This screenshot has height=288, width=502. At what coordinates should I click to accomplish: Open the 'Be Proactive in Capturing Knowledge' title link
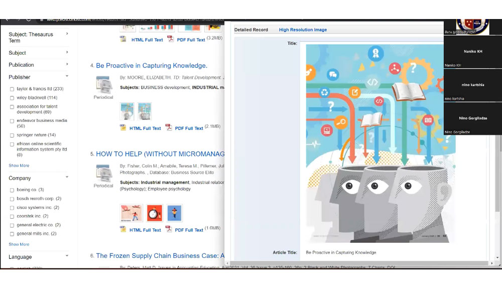tap(151, 66)
